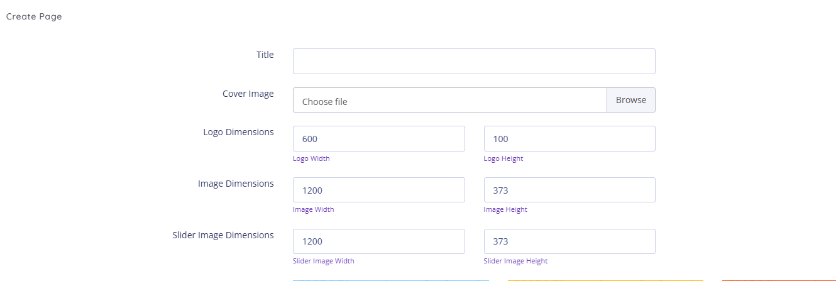Click the Slider Image Height input field

point(569,241)
